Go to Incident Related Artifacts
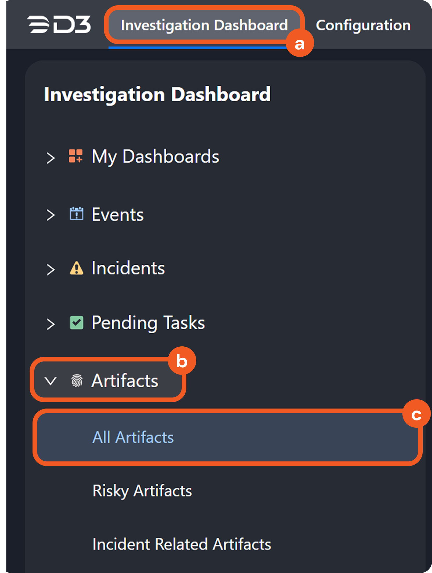432x573 pixels. [182, 544]
